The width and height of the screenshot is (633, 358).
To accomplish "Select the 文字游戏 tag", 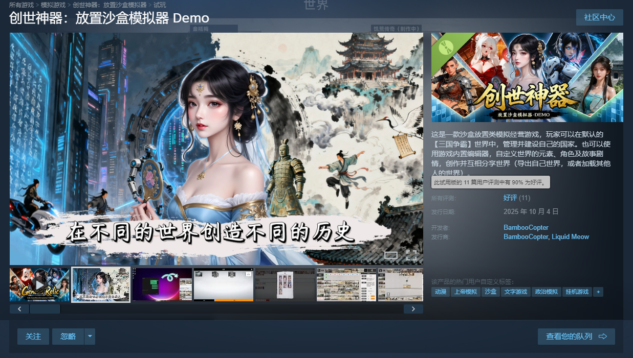I will pyautogui.click(x=515, y=292).
